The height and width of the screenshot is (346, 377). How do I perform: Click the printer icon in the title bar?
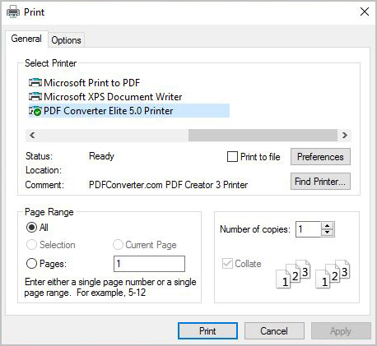(13, 12)
